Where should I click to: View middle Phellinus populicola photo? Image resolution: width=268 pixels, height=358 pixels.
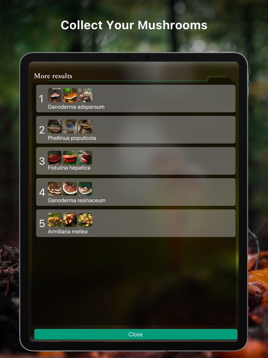tap(70, 126)
